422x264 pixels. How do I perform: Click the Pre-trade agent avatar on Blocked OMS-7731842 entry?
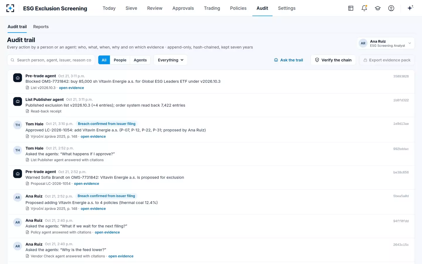[x=18, y=78]
